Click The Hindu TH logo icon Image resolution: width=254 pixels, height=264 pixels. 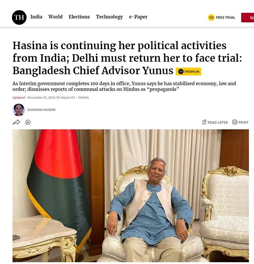click(19, 17)
